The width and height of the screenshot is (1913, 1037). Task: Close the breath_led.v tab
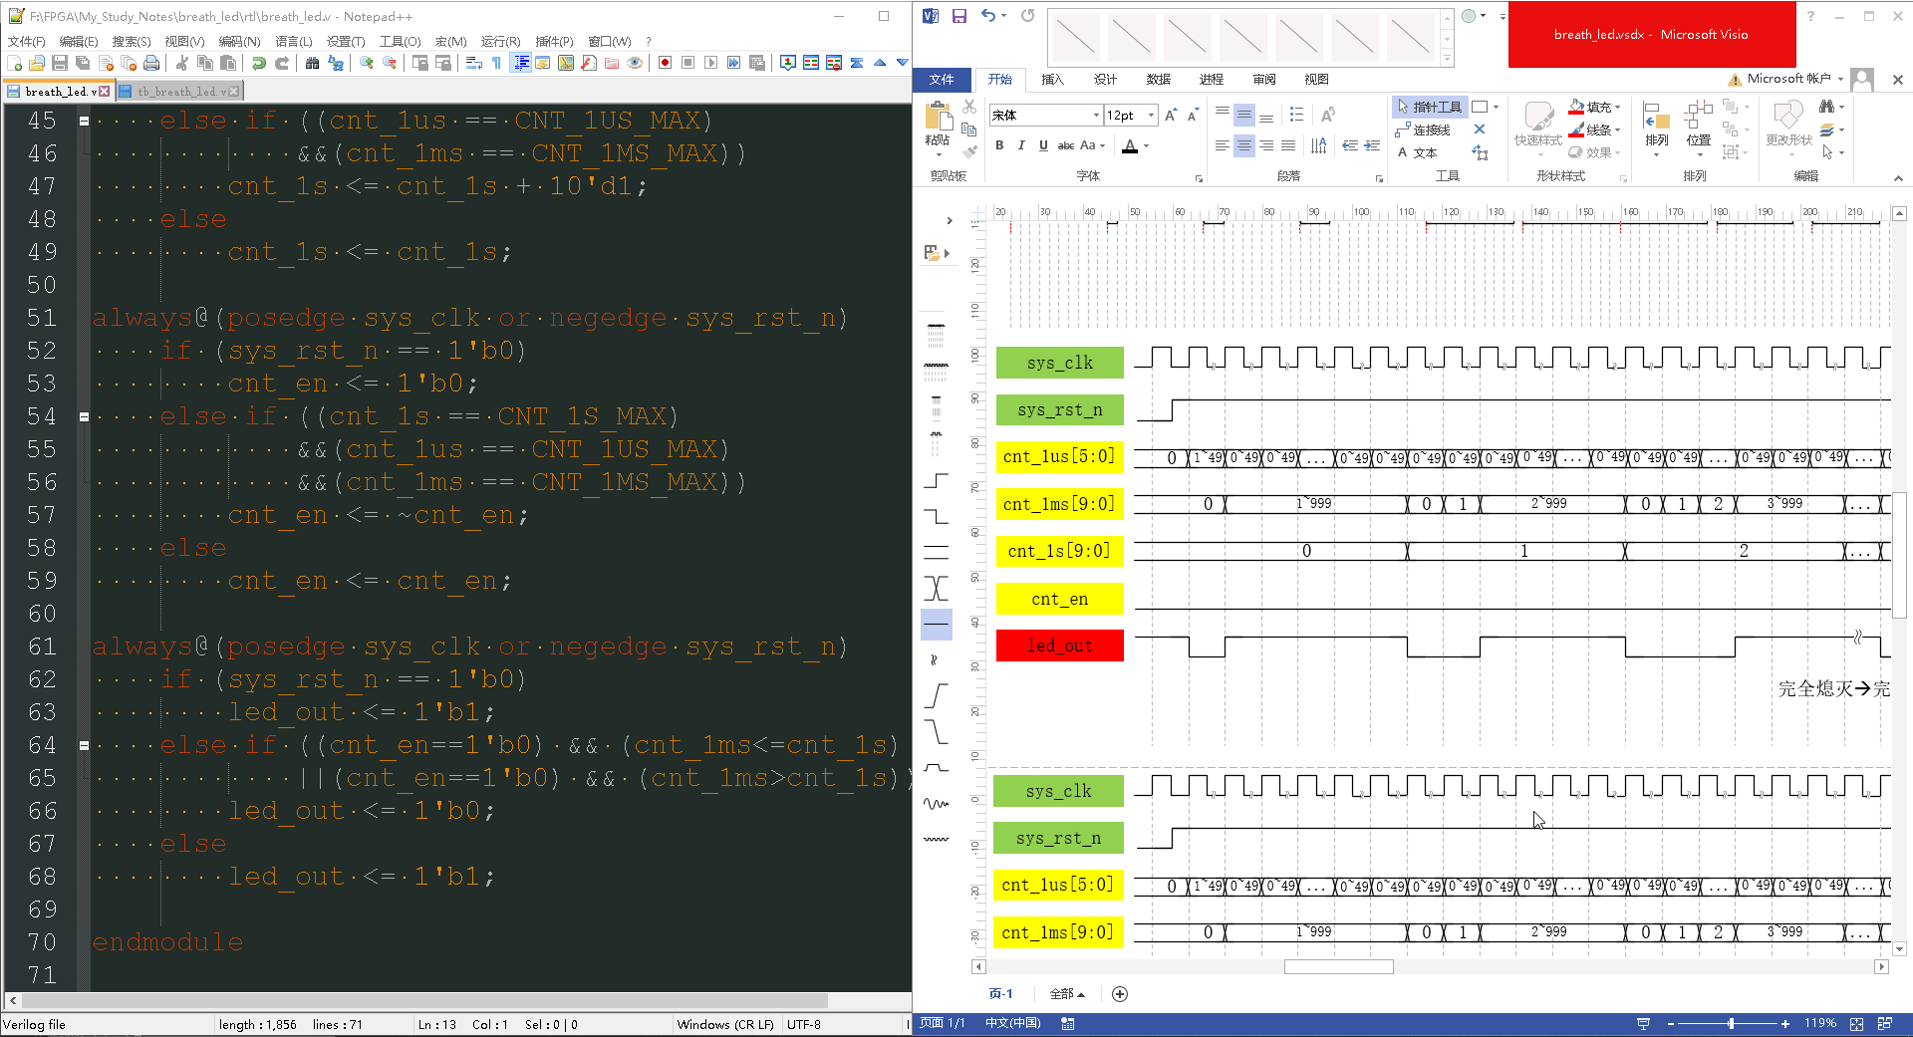105,92
